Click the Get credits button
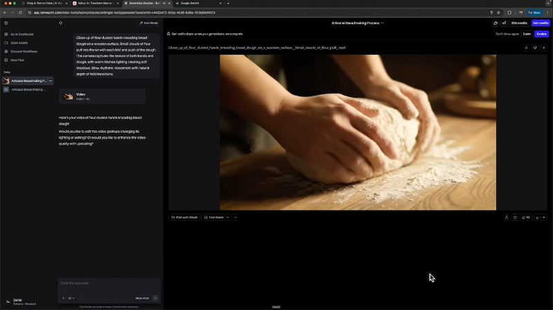This screenshot has height=310, width=553. click(540, 23)
